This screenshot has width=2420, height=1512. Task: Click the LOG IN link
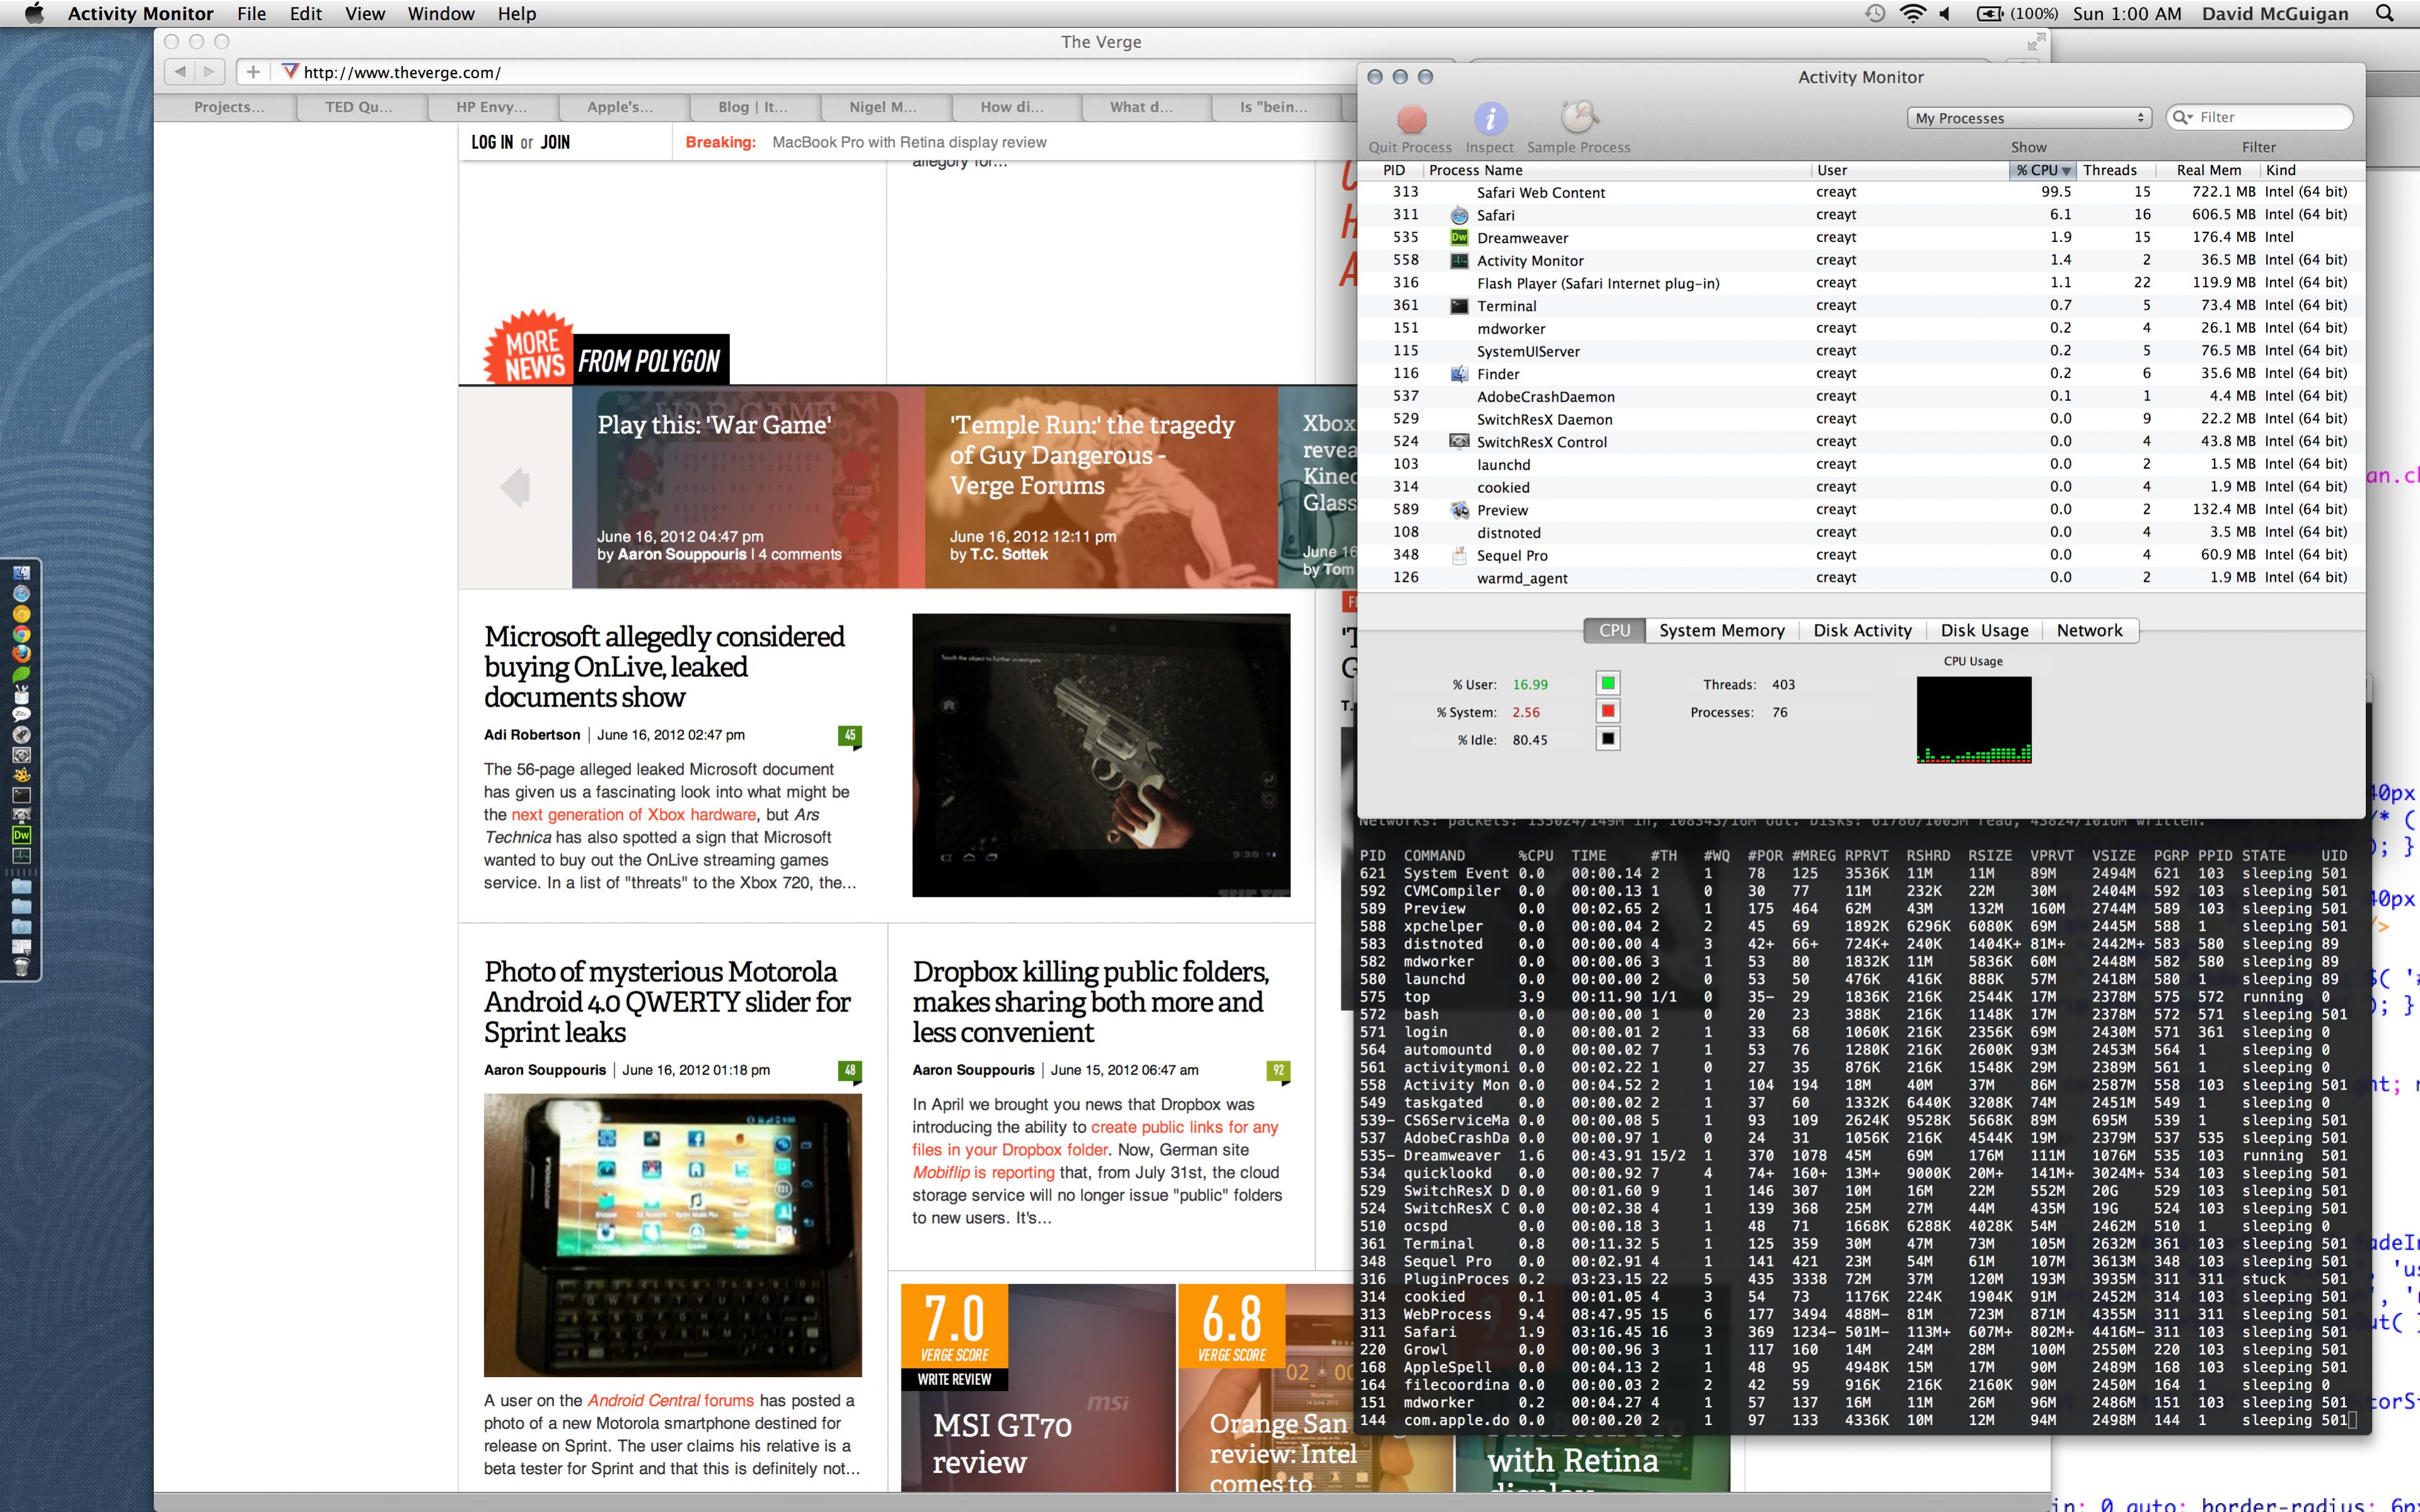point(492,142)
